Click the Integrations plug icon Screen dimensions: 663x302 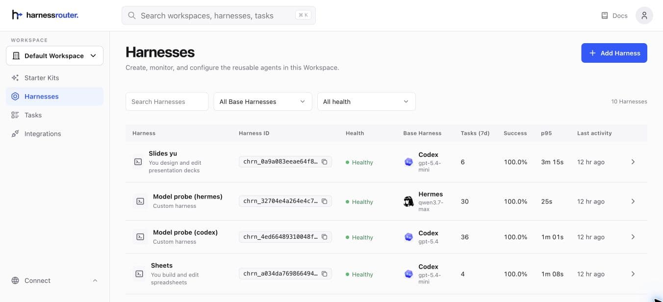(x=15, y=134)
